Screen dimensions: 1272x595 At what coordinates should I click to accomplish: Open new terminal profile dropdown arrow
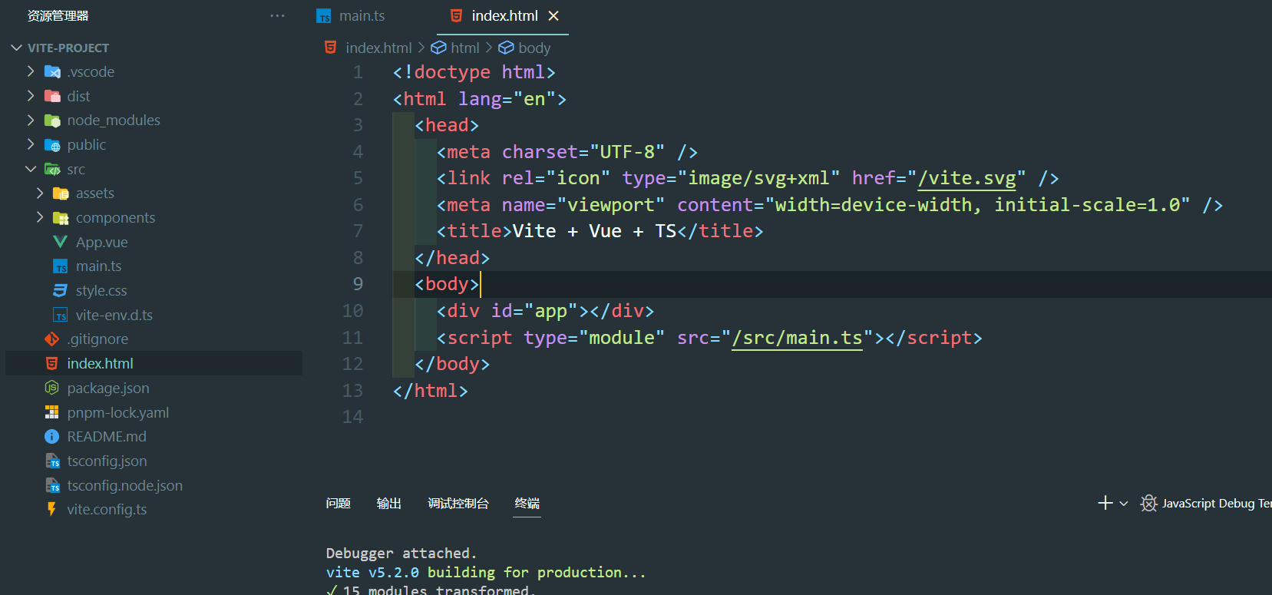click(x=1124, y=504)
